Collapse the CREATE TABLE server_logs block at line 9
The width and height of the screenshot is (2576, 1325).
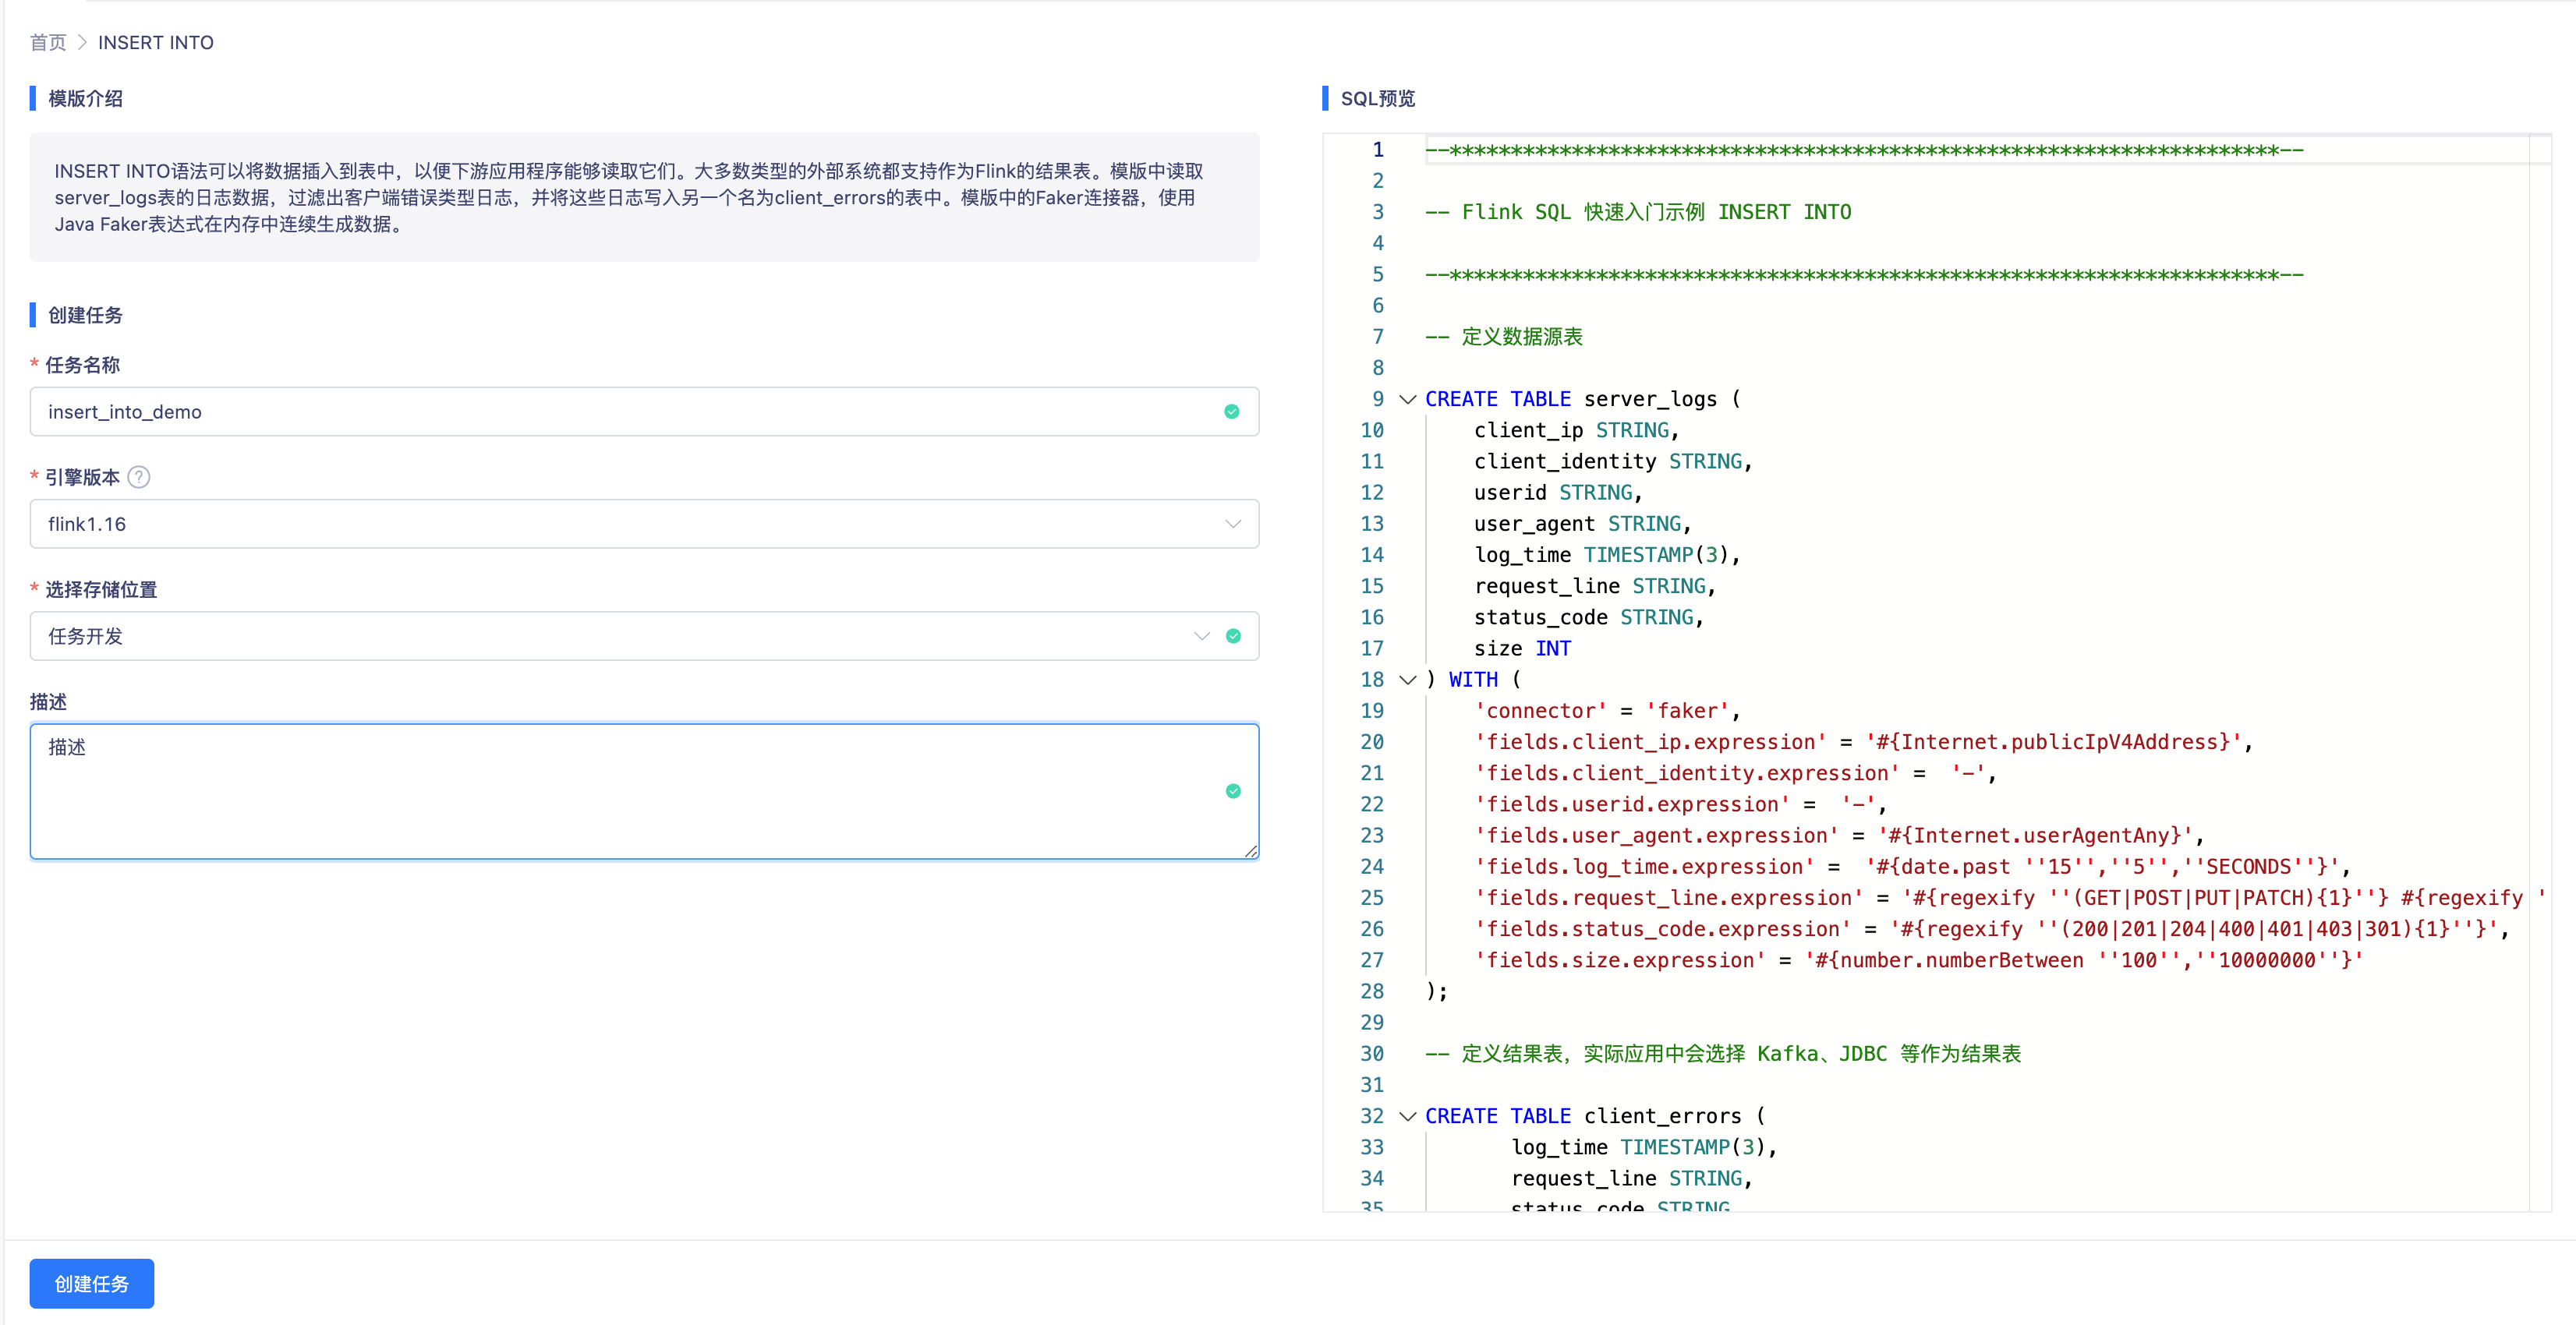click(x=1407, y=399)
